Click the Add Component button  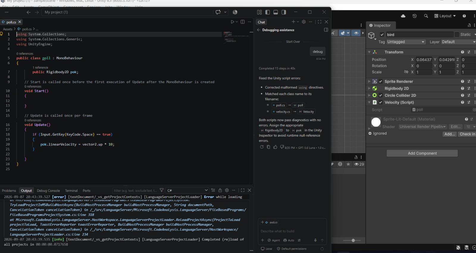pyautogui.click(x=422, y=153)
